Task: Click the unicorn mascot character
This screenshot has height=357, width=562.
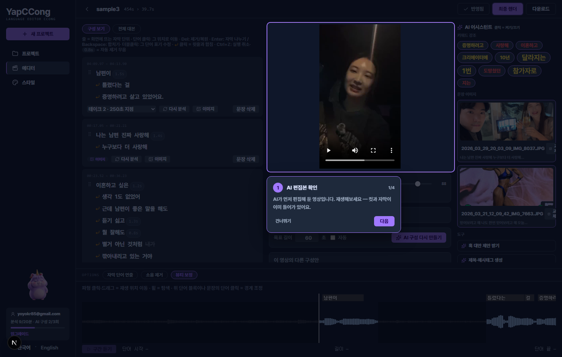Action: 38,285
